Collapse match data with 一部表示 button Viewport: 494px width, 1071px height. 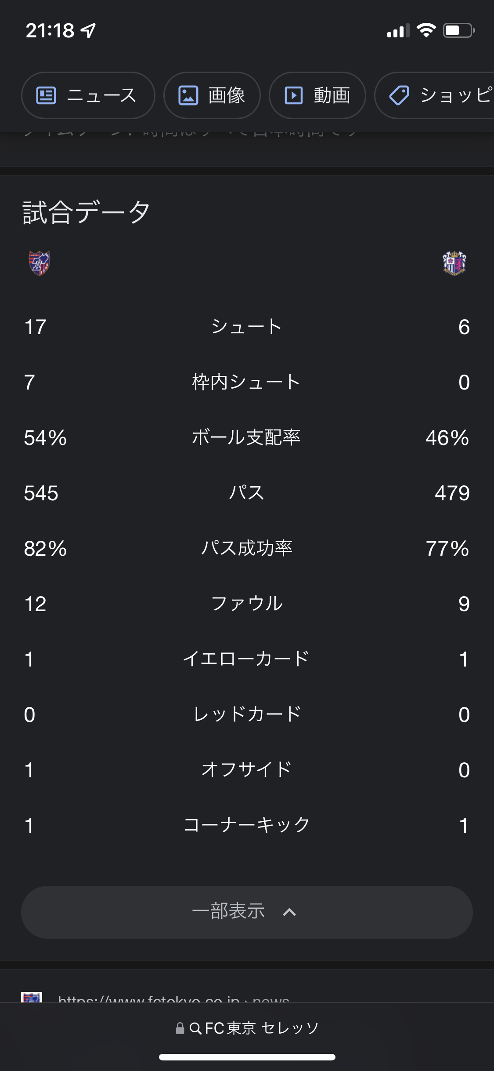click(247, 912)
